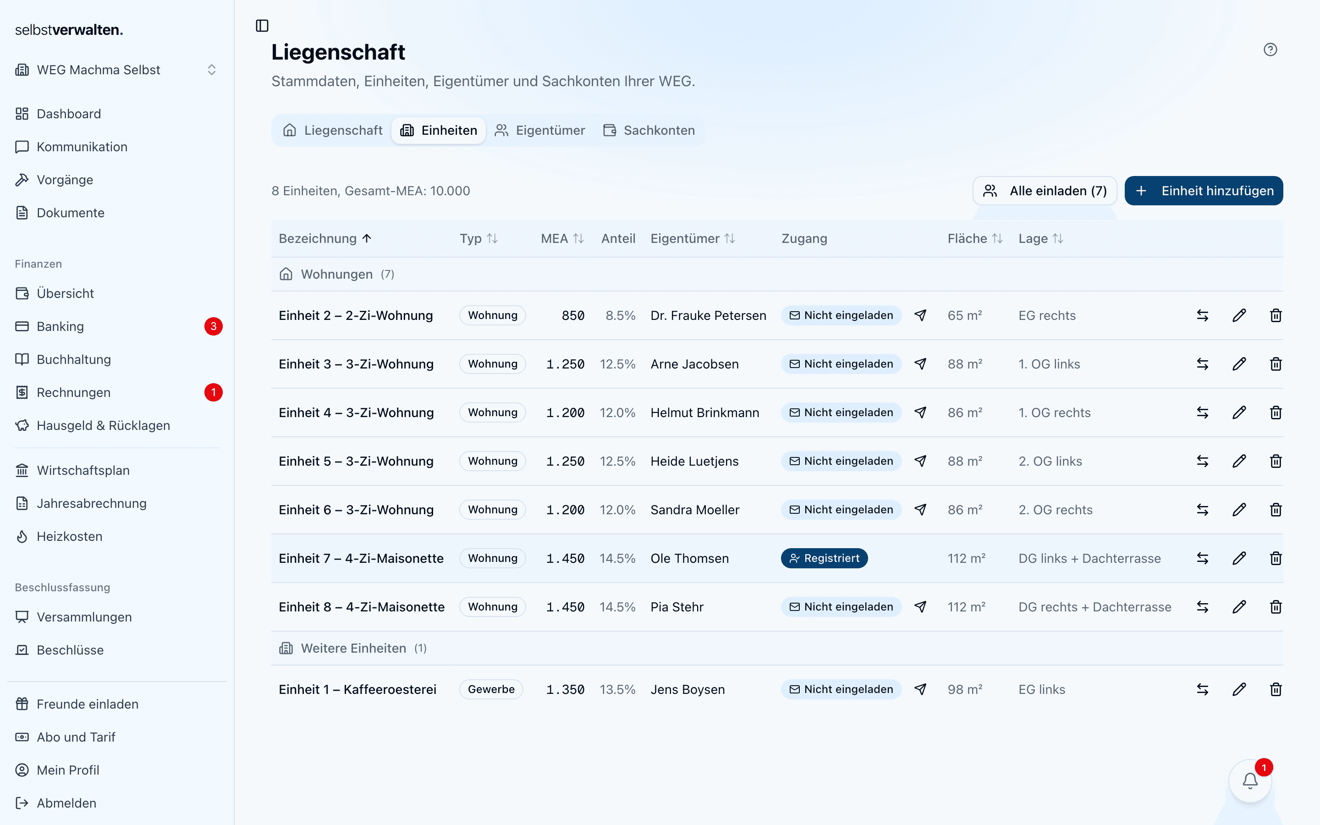Go to Dashboard in sidebar
1320x825 pixels.
tap(117, 114)
